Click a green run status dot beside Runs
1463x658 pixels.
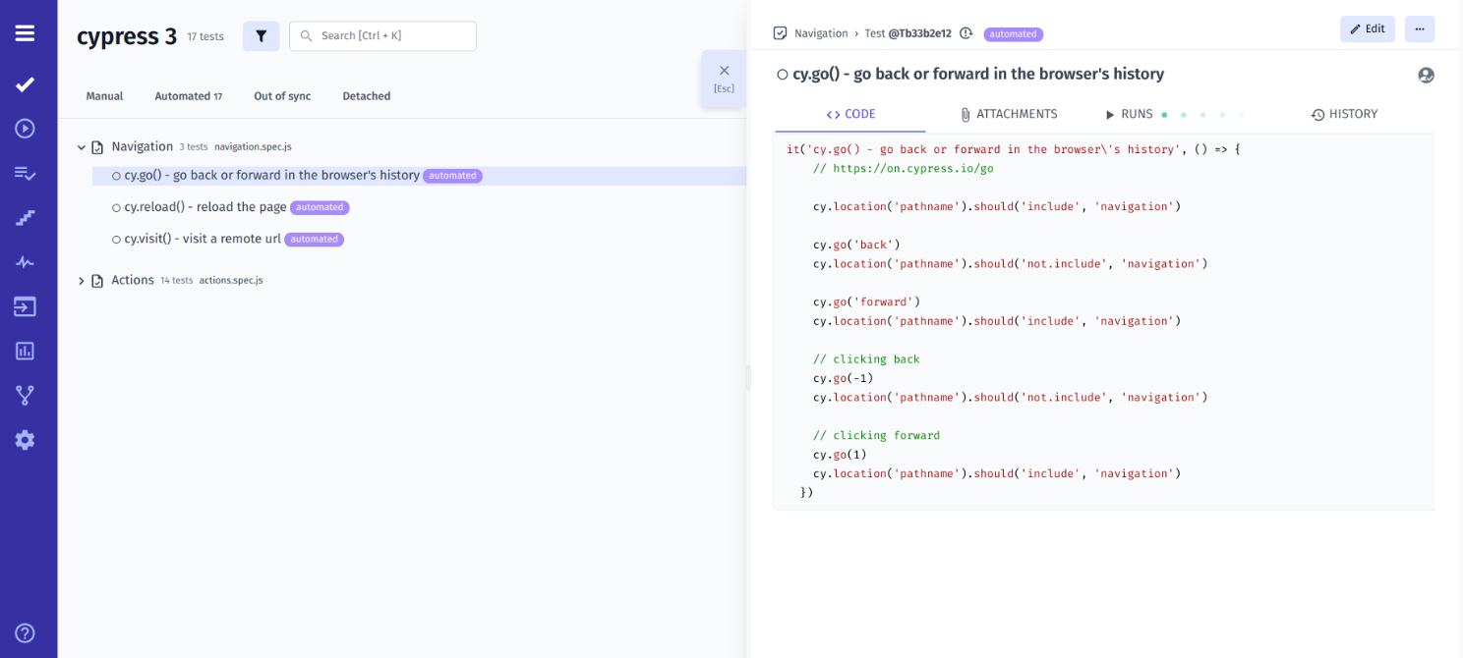(x=1165, y=114)
